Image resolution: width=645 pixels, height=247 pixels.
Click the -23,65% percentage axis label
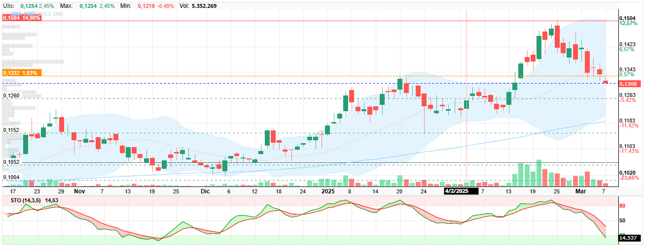[629, 178]
